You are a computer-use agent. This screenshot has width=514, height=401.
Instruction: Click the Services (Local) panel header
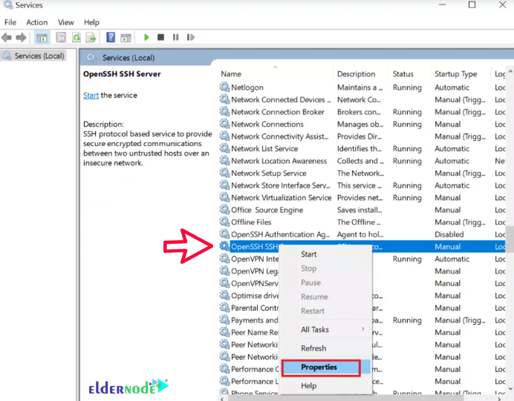pyautogui.click(x=128, y=58)
